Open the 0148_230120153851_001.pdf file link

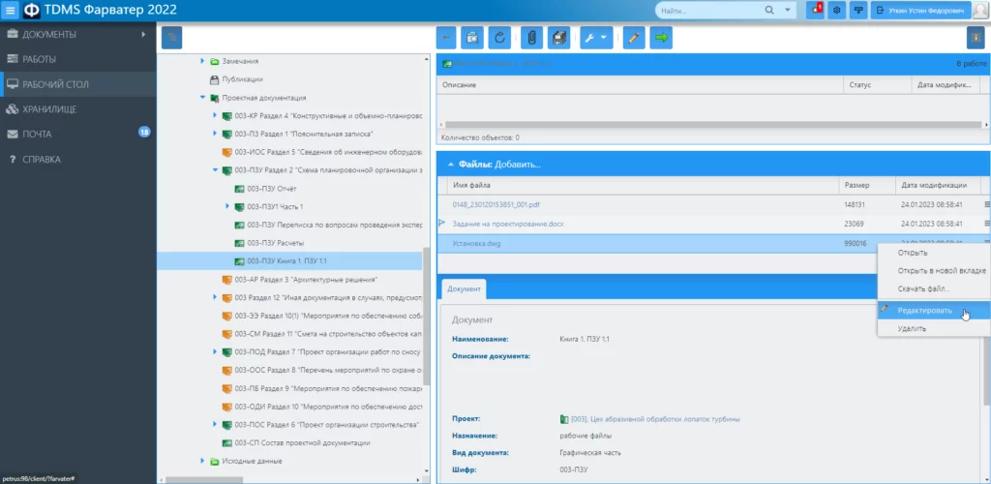(495, 204)
